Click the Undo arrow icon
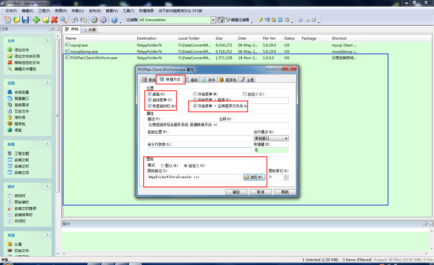434x265 pixels. click(x=74, y=20)
